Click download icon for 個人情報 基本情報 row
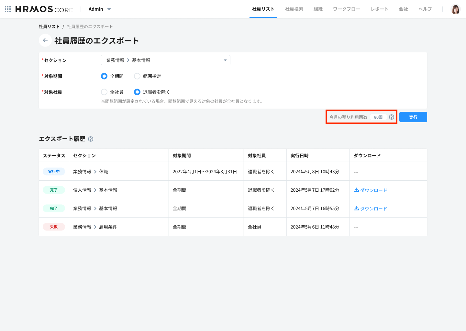This screenshot has height=331, width=466. click(x=356, y=190)
